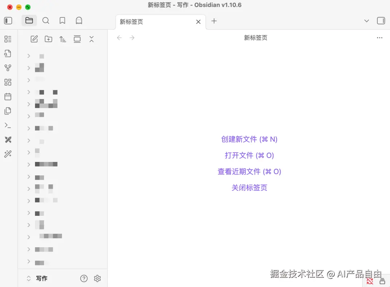Toggle the left sidebar visibility
The width and height of the screenshot is (390, 287).
[x=8, y=21]
